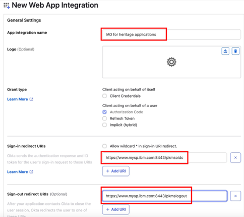Screen dimensions: 244x217
Task: Enable the Client Credentials checkbox
Action: coord(104,96)
